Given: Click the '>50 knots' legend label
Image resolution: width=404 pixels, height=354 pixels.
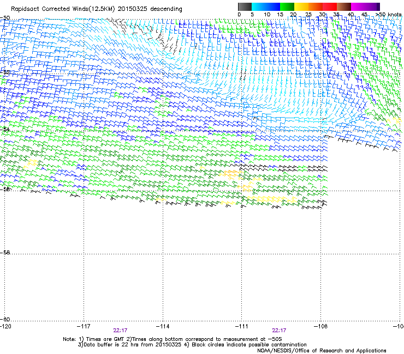Looking at the screenshot, I should coord(389,15).
